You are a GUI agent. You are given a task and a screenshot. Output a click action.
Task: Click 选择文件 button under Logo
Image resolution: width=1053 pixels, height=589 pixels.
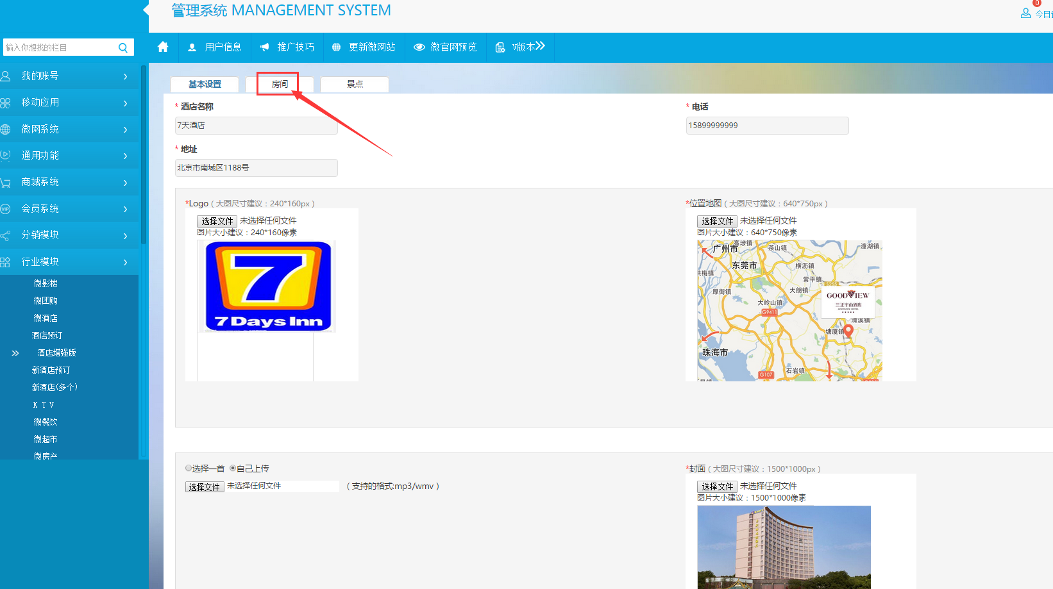[x=217, y=221]
